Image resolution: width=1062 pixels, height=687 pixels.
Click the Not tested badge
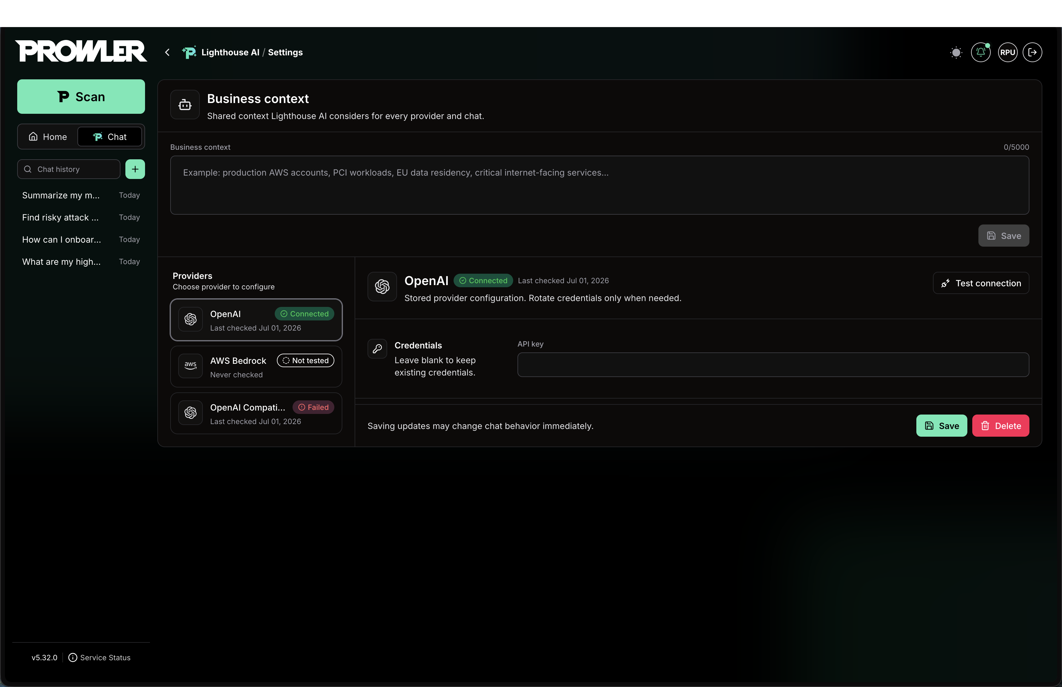coord(306,360)
